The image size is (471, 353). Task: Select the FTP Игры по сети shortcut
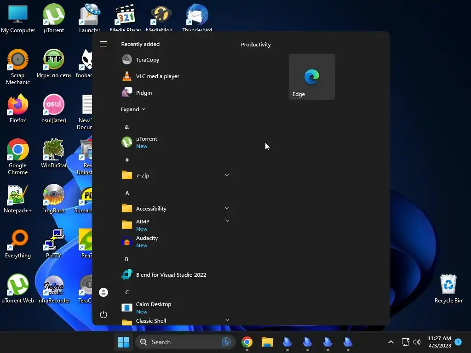pyautogui.click(x=53, y=63)
